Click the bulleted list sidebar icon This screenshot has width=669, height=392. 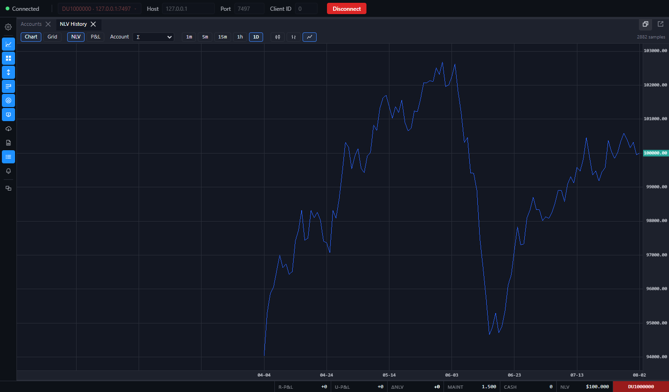pos(8,157)
